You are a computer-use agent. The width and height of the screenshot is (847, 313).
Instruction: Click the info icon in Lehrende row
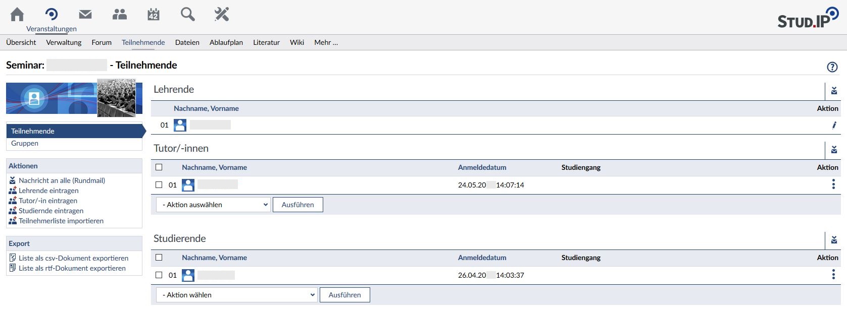(x=833, y=125)
